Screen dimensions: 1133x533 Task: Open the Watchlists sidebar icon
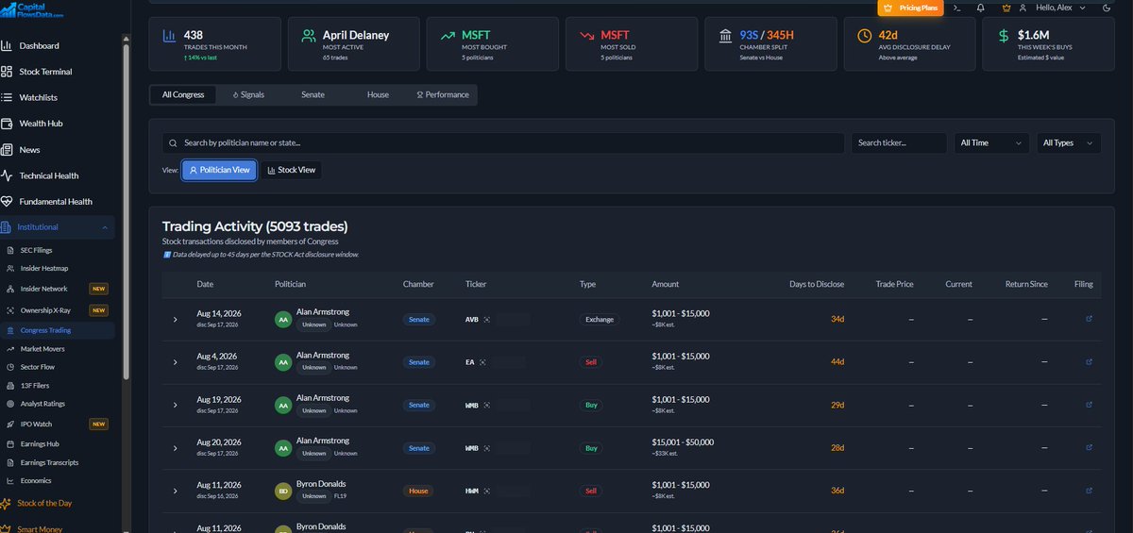pos(7,97)
